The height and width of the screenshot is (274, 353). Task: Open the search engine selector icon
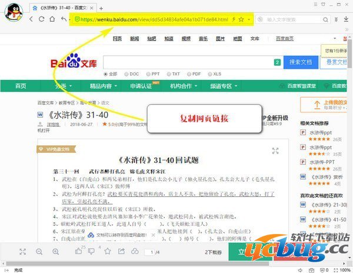point(260,19)
